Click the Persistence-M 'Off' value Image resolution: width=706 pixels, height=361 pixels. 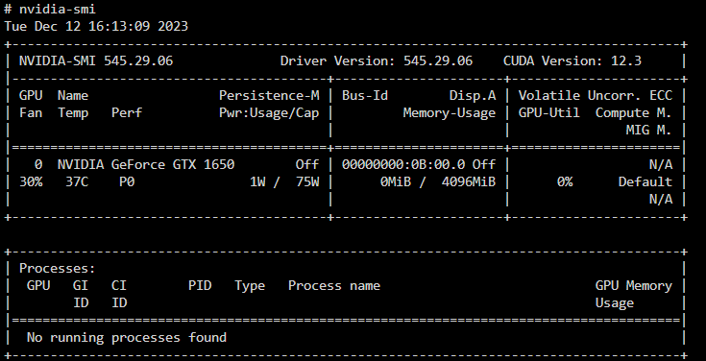pos(307,165)
